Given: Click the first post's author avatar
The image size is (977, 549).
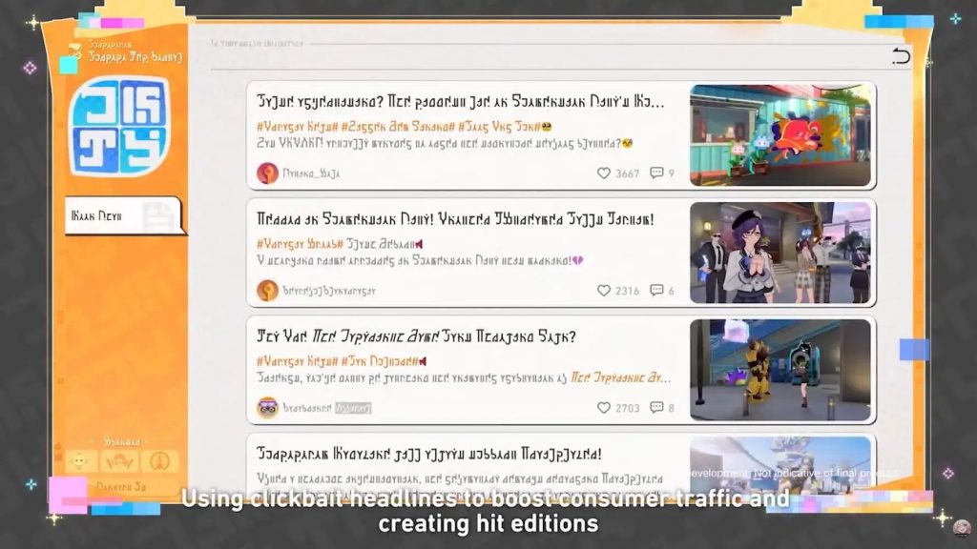Looking at the screenshot, I should (x=267, y=173).
